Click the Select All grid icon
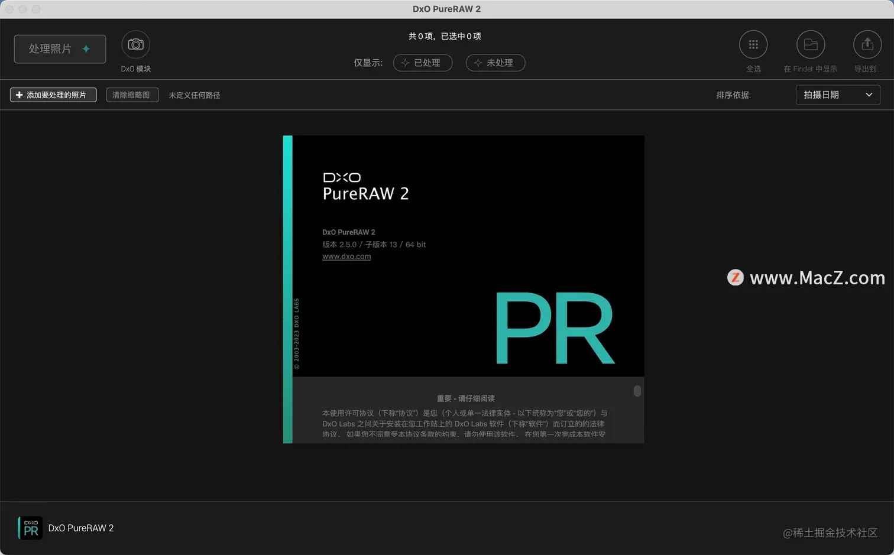This screenshot has width=894, height=555. [753, 45]
